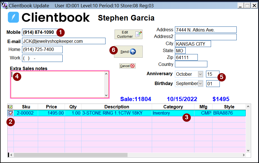Click the grid's vertical scroll-up arrow
Screen dimensions: 259x163
click(248, 107)
